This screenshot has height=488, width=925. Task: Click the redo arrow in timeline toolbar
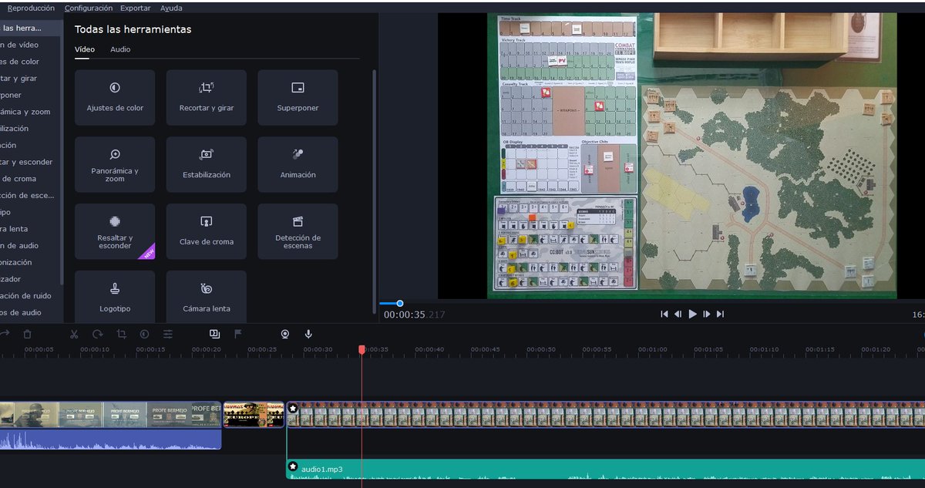coord(5,334)
